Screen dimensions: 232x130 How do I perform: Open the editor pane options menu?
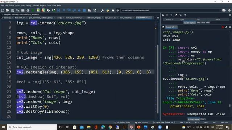point(158,18)
